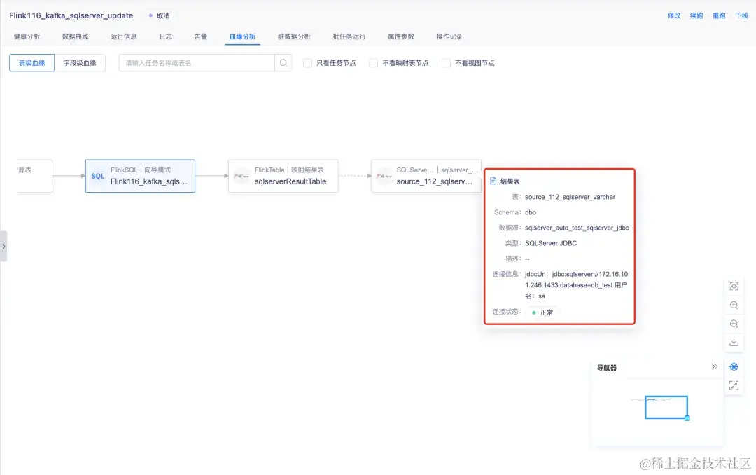Click the Flink116_kafka_sqlserver_update title
756x475 pixels.
point(71,15)
